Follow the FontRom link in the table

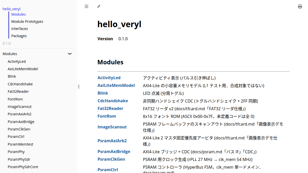click(107, 116)
